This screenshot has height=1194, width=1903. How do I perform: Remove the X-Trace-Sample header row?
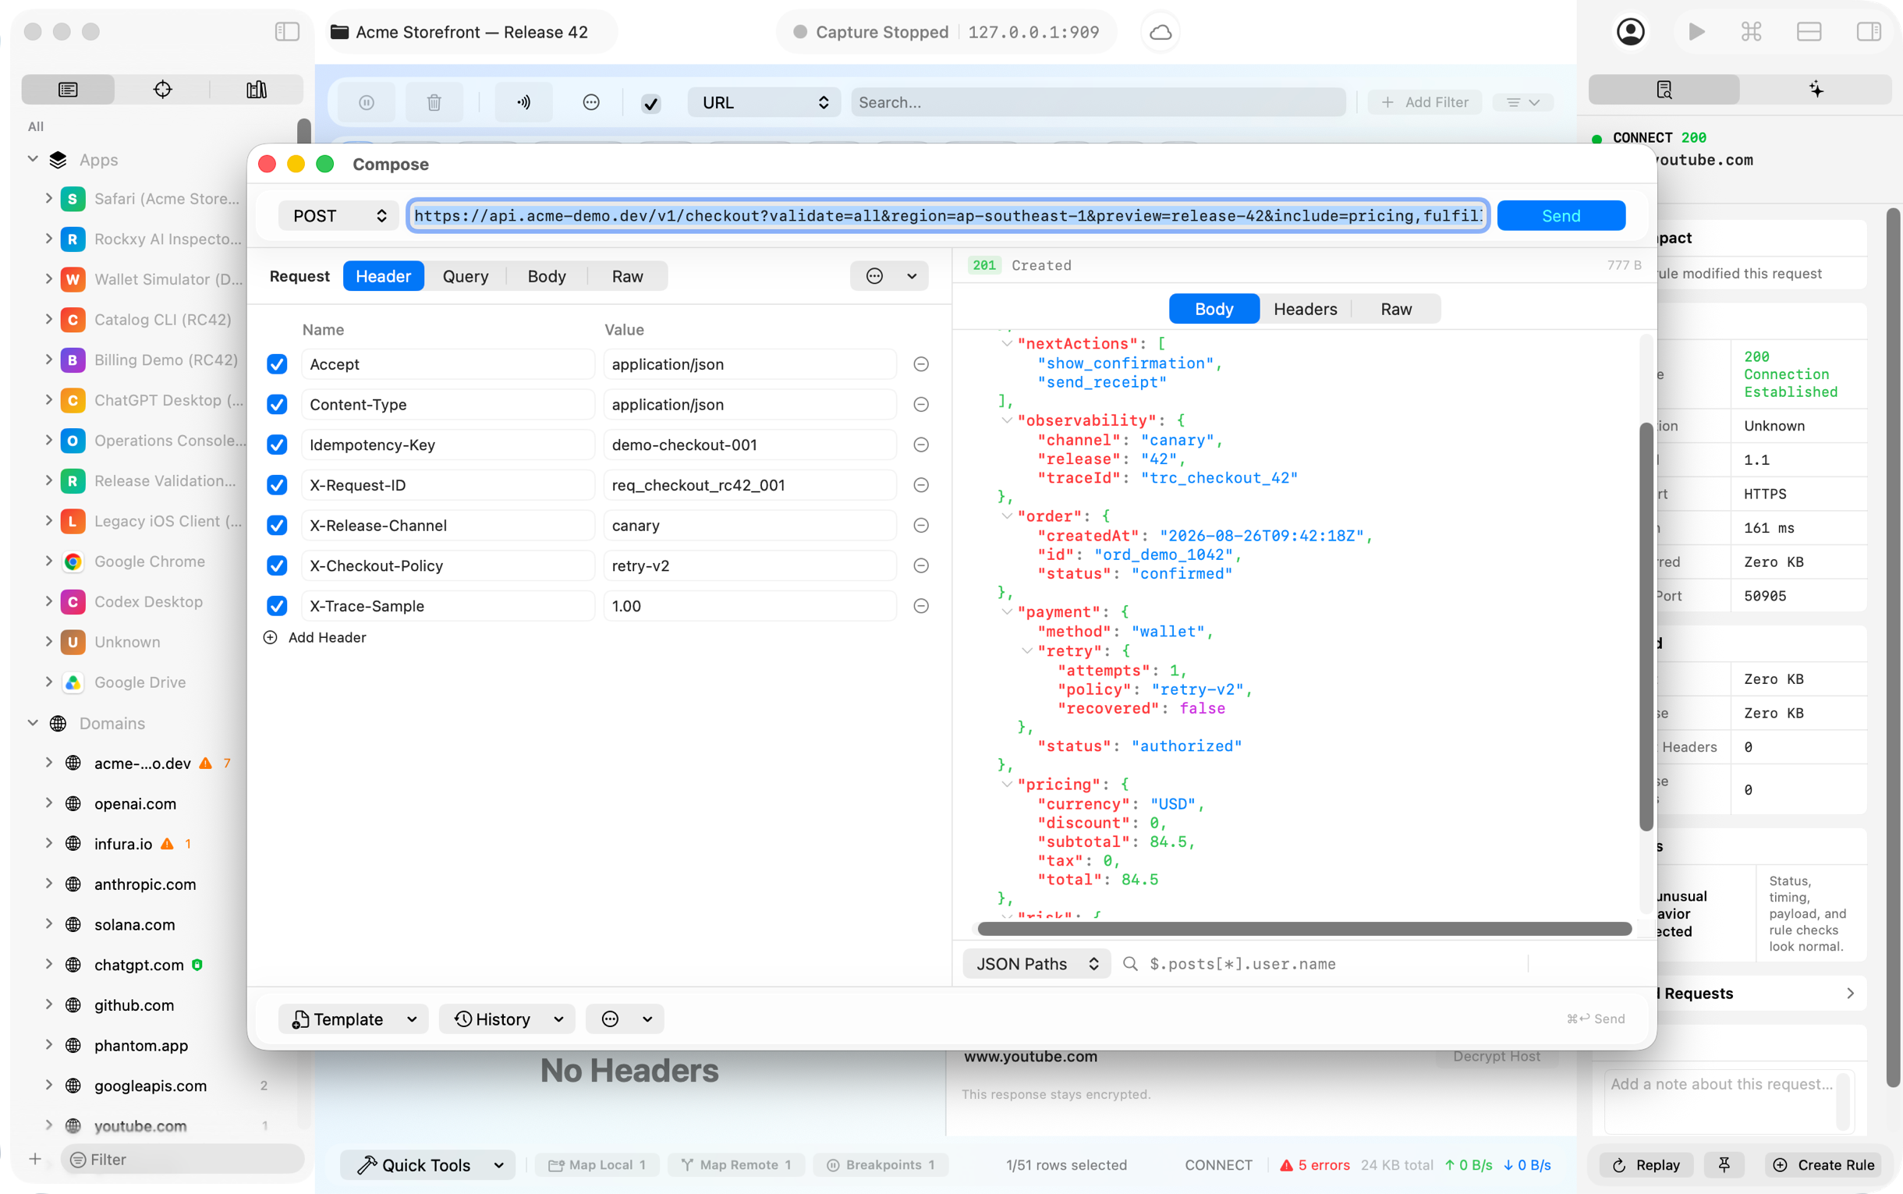point(921,606)
